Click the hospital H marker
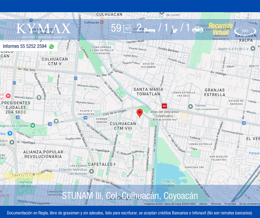 pos(8,96)
